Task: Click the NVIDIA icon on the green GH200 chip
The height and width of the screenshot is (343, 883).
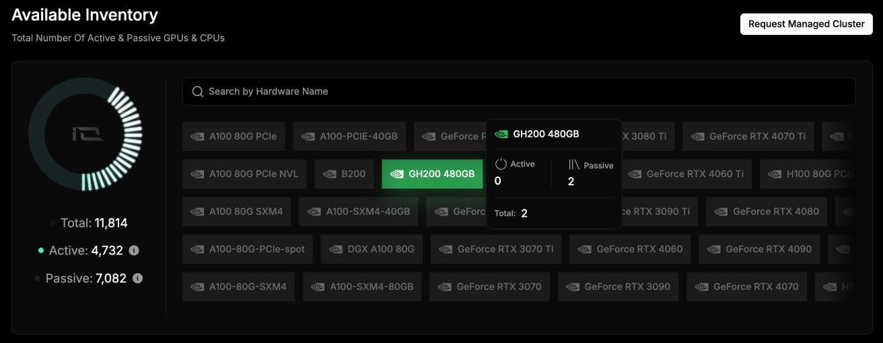Action: point(396,174)
